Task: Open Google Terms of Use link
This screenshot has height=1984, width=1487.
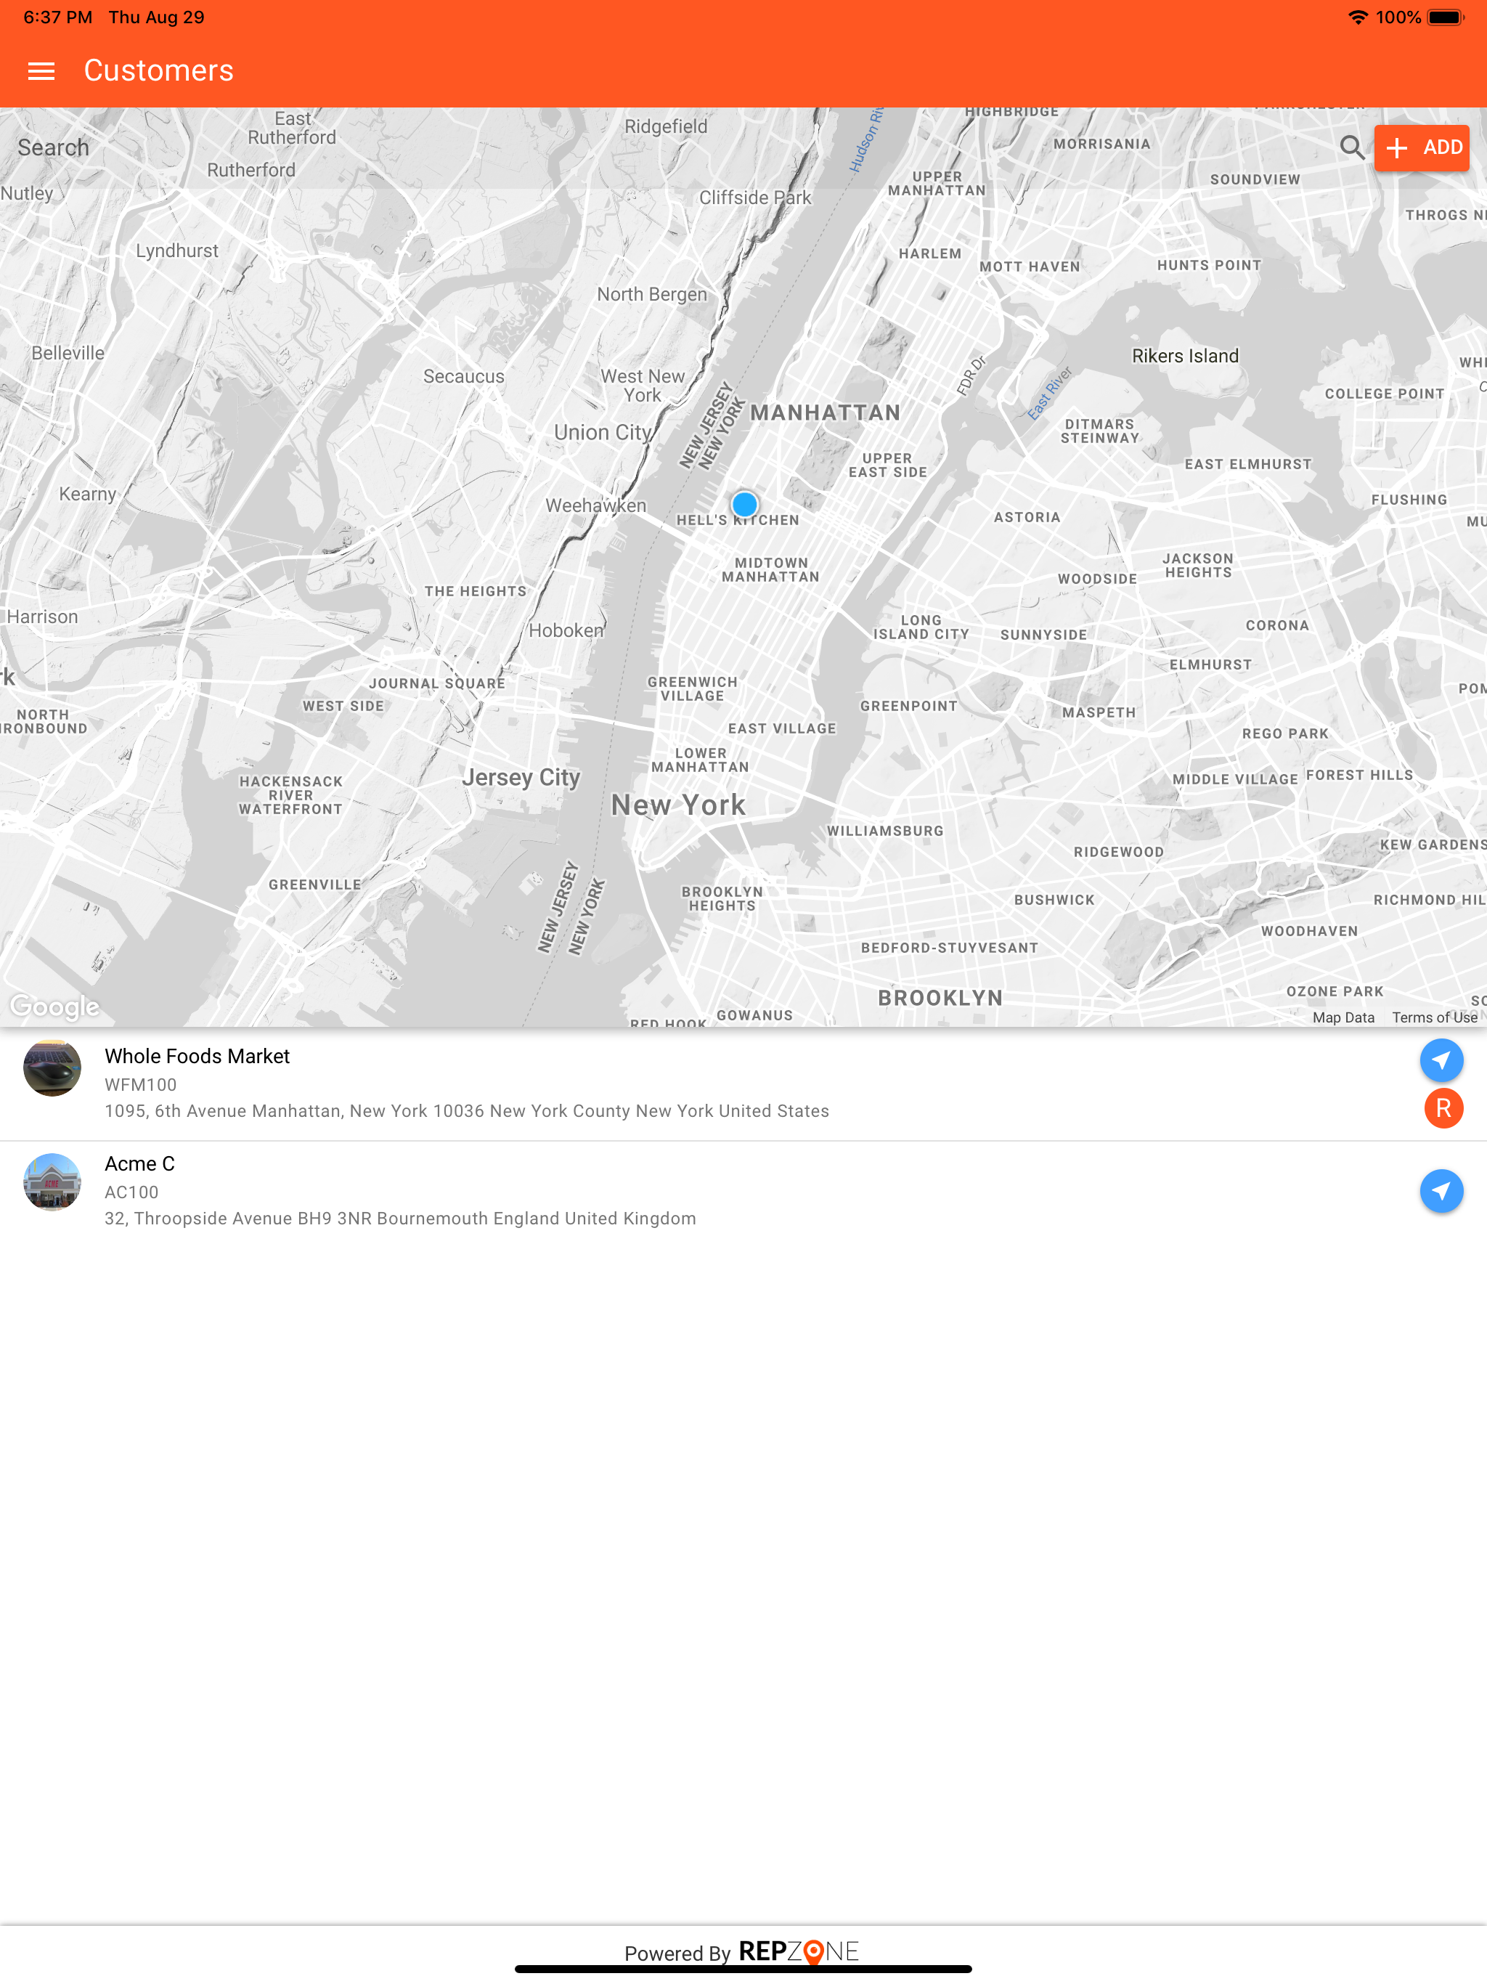Action: [1434, 1017]
